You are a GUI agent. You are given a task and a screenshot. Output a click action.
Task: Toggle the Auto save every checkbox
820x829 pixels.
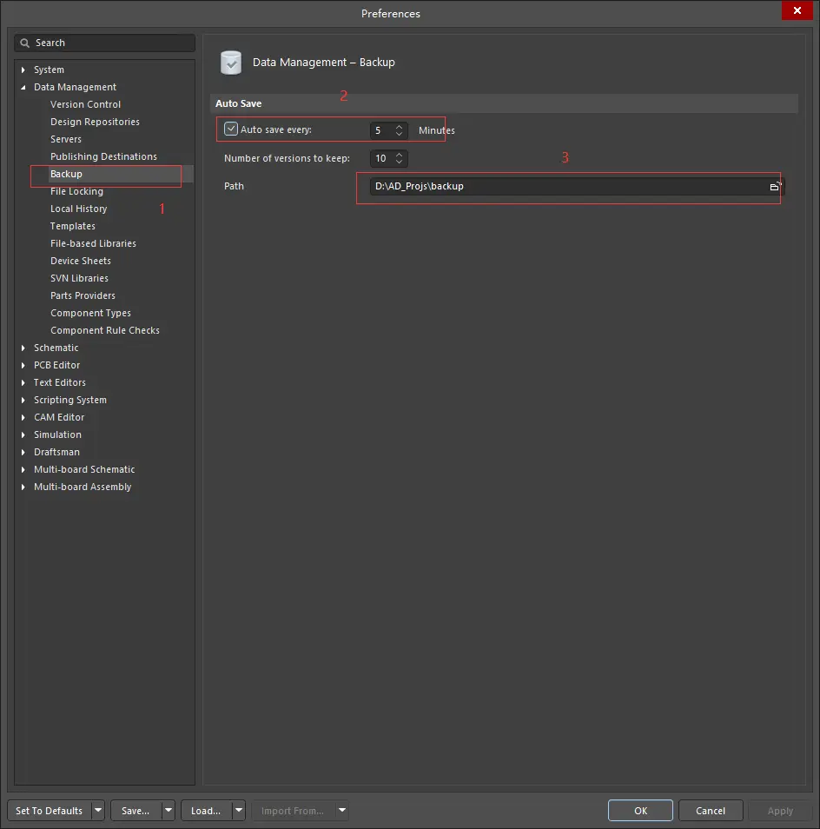tap(231, 129)
